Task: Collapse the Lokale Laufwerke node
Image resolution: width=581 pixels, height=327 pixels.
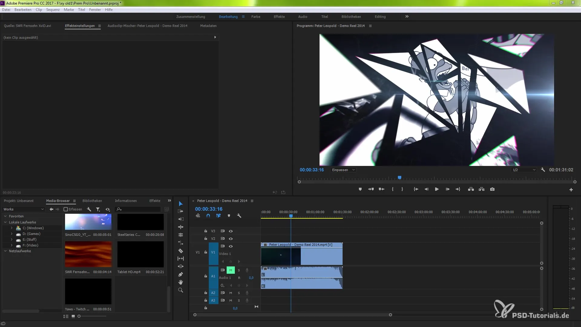Action: (5, 222)
